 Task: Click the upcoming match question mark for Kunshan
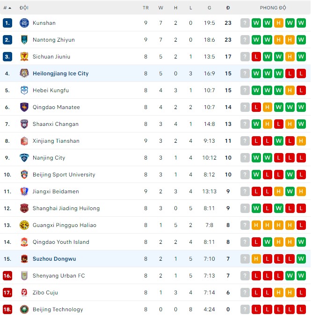click(245, 23)
